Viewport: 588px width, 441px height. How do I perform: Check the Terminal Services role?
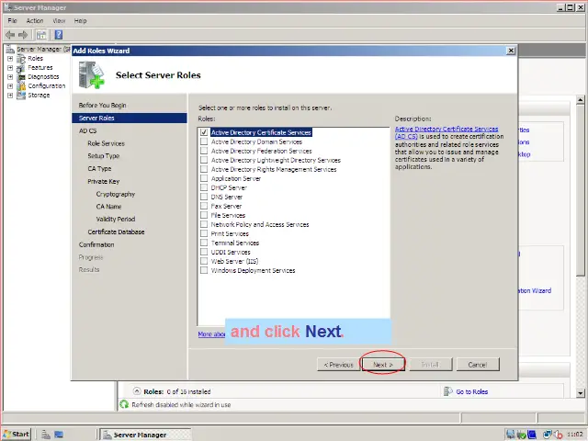(204, 243)
